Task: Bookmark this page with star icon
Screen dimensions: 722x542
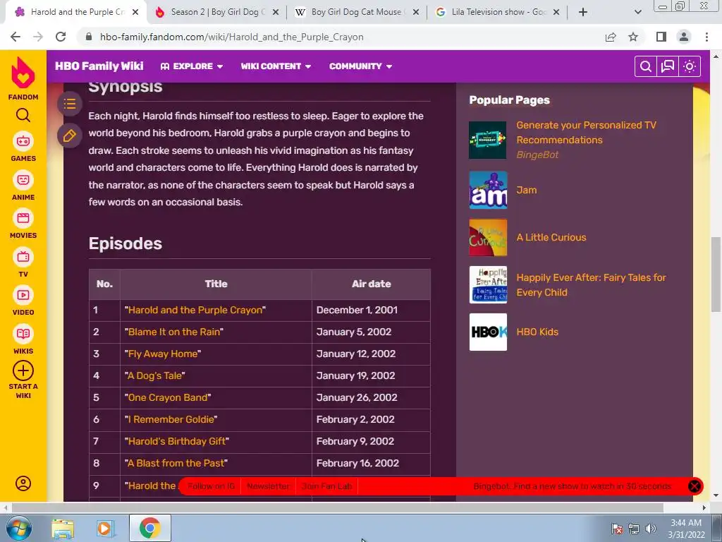Action: (x=633, y=37)
